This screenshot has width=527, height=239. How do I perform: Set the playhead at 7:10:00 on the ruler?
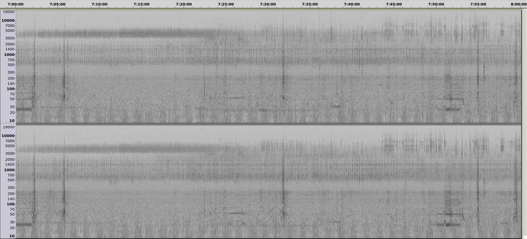(x=100, y=4)
